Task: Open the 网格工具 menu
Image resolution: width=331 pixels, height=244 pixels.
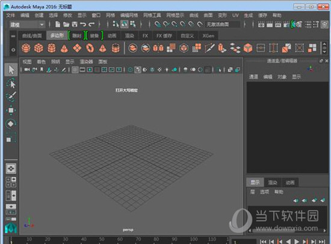Action: click(152, 15)
